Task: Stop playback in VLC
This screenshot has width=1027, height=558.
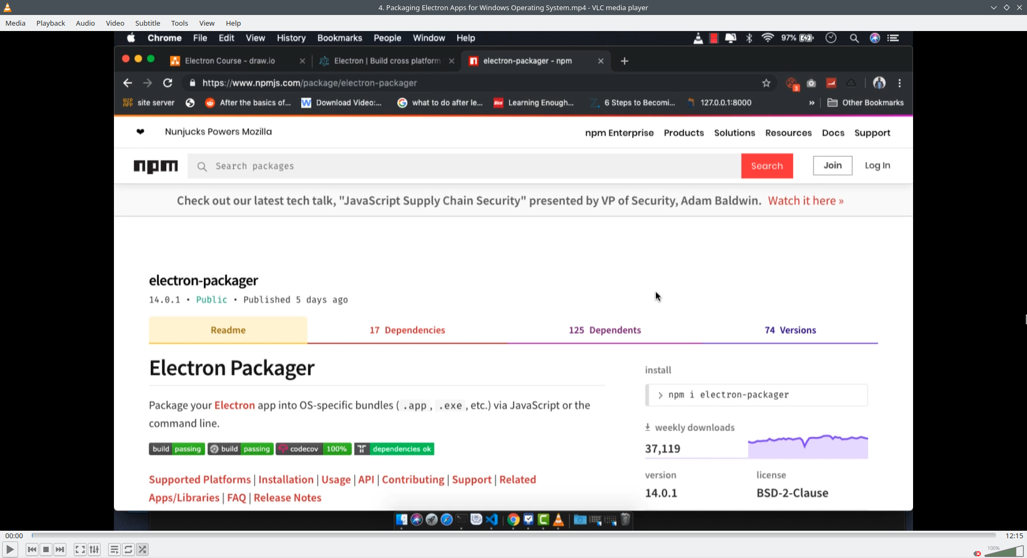Action: tap(46, 549)
